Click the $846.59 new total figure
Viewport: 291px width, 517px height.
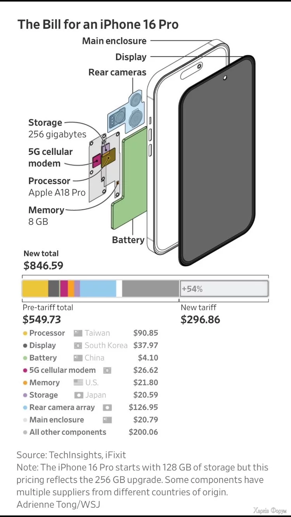(43, 265)
